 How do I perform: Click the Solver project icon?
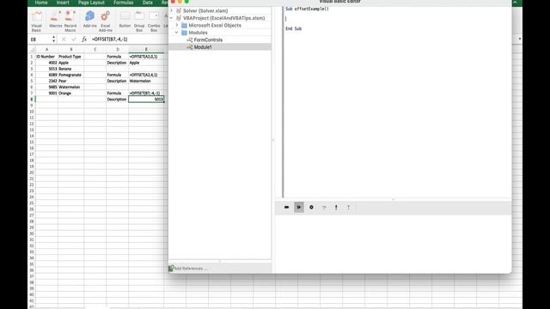pyautogui.click(x=179, y=11)
